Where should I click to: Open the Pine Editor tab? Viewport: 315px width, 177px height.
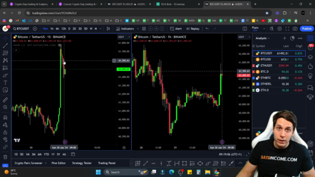click(59, 163)
